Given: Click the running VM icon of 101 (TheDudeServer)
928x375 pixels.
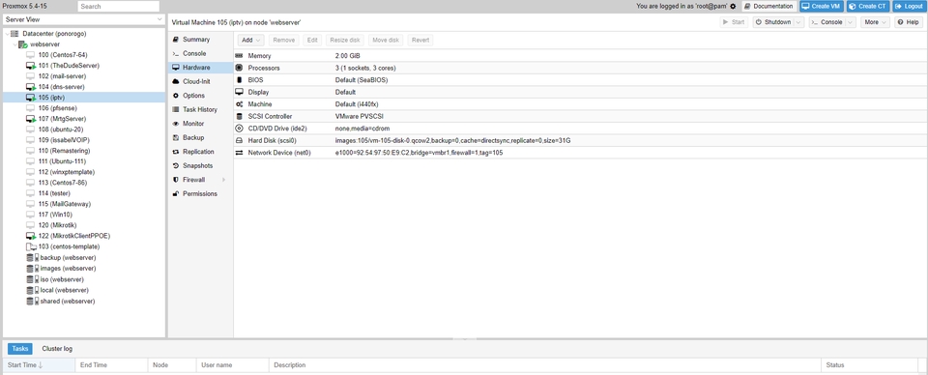Looking at the screenshot, I should tap(31, 66).
